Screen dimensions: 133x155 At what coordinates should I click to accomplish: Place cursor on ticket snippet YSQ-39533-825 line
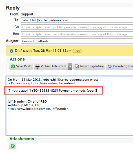coord(52,91)
